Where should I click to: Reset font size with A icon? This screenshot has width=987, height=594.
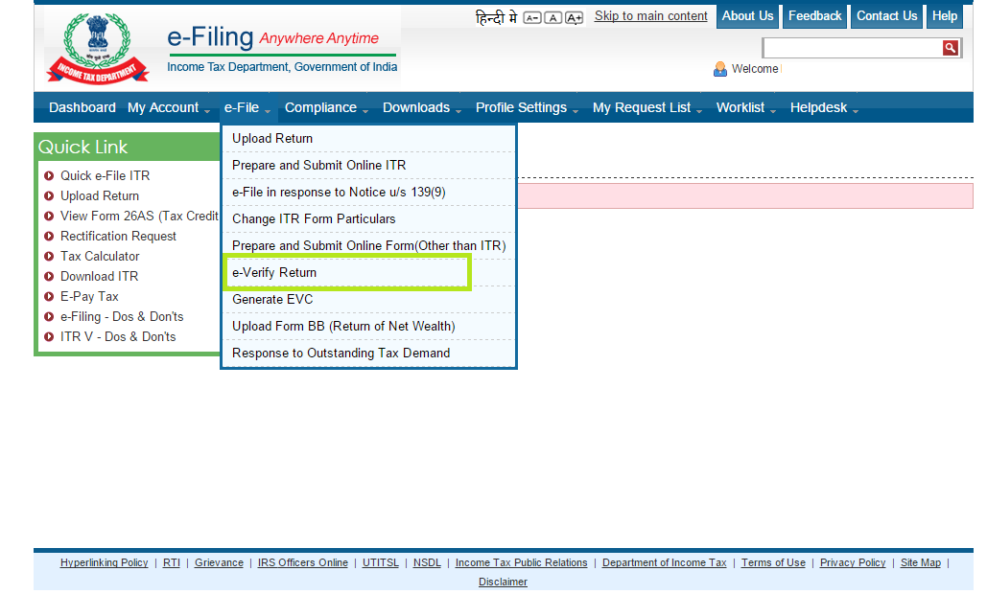coord(552,17)
